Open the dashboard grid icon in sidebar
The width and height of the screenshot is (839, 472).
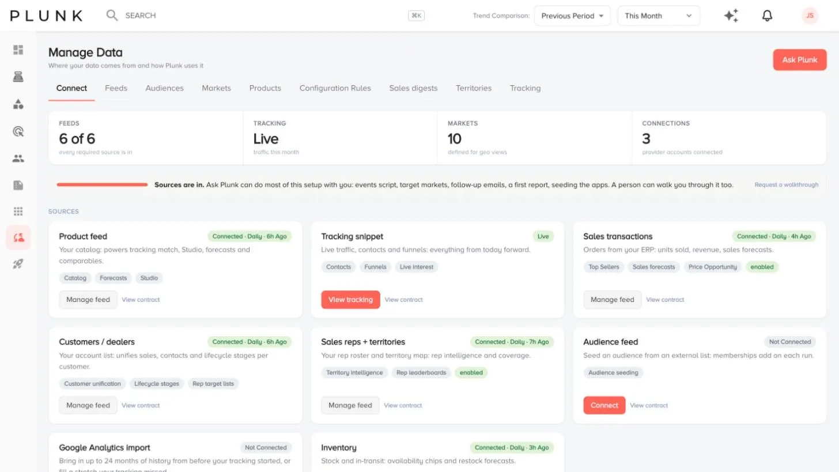pyautogui.click(x=18, y=50)
